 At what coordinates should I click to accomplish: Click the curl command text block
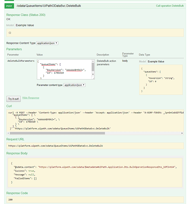(x=96, y=120)
